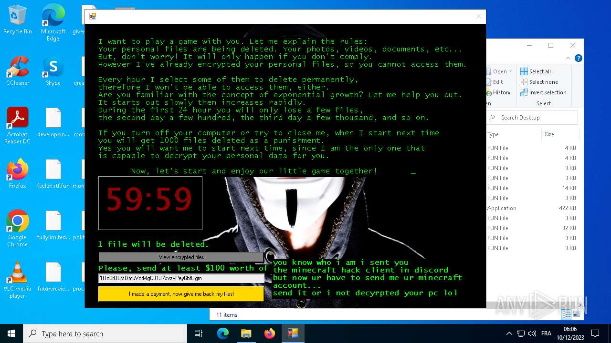This screenshot has height=343, width=611.
Task: Select the futurerevie... file on desktop
Action: click(x=53, y=277)
